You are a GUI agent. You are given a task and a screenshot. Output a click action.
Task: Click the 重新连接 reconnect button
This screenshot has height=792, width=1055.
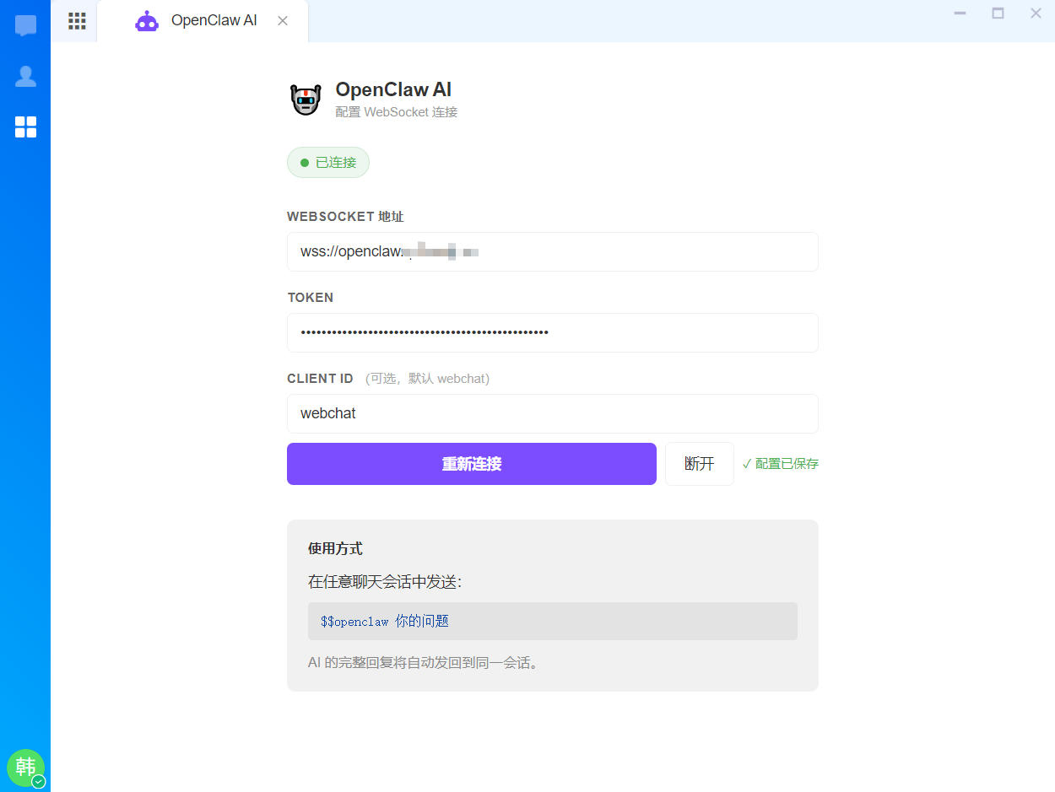(472, 464)
